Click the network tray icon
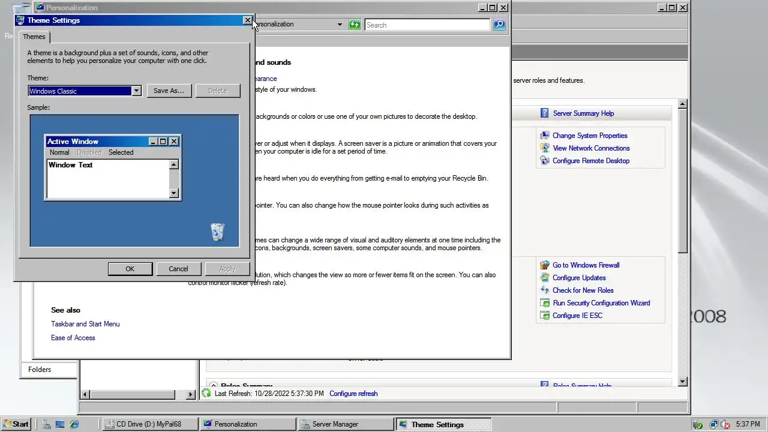 pyautogui.click(x=713, y=424)
